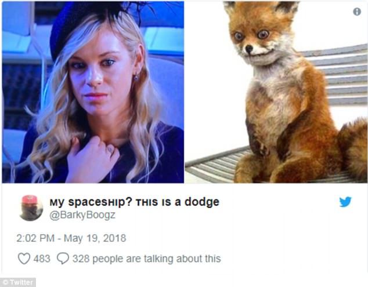368x287 pixels.
Task: Click the info icon on the tweet
Action: tap(357, 12)
